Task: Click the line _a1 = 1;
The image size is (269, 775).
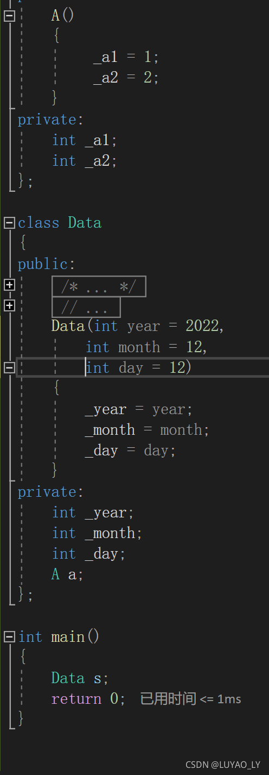Action: 126,57
